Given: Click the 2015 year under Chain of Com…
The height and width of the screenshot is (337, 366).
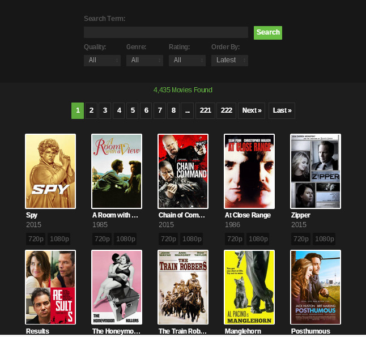Looking at the screenshot, I should coord(166,225).
